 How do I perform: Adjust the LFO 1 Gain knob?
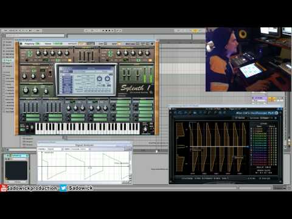tap(75, 108)
